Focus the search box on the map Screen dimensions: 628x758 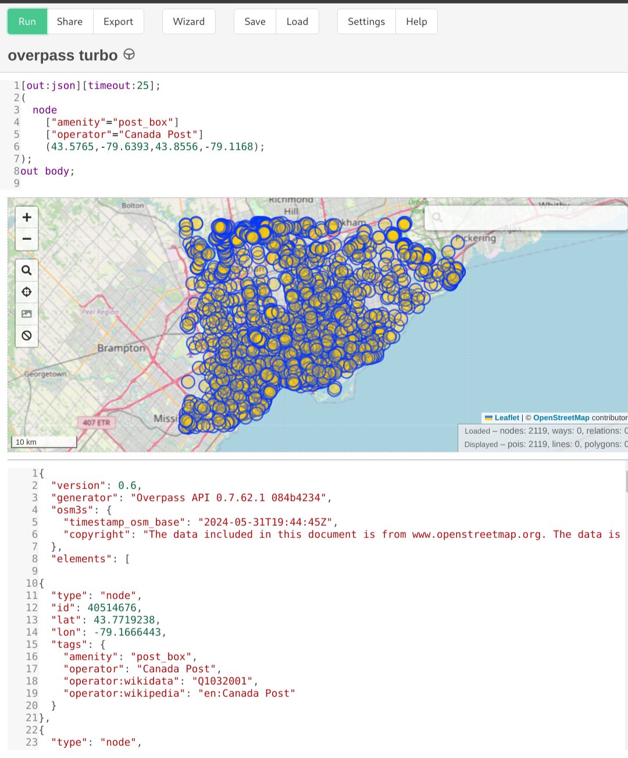[x=523, y=217]
